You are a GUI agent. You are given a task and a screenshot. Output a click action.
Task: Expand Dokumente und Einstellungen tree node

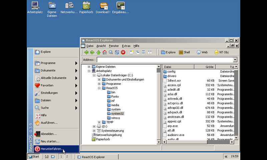[x=99, y=80]
